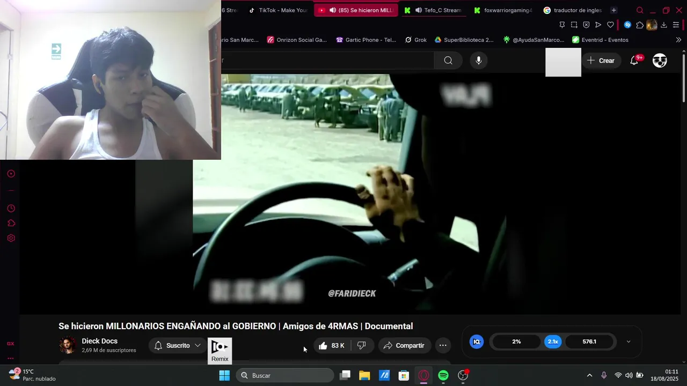Viewport: 687px width, 386px height.
Task: Click the 2.1x speed badge
Action: click(x=553, y=342)
